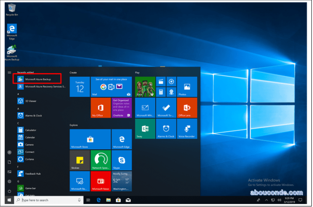Open Microsoft Azure Backup from Recently added
Screen dimensions: 313x207
tap(38, 79)
